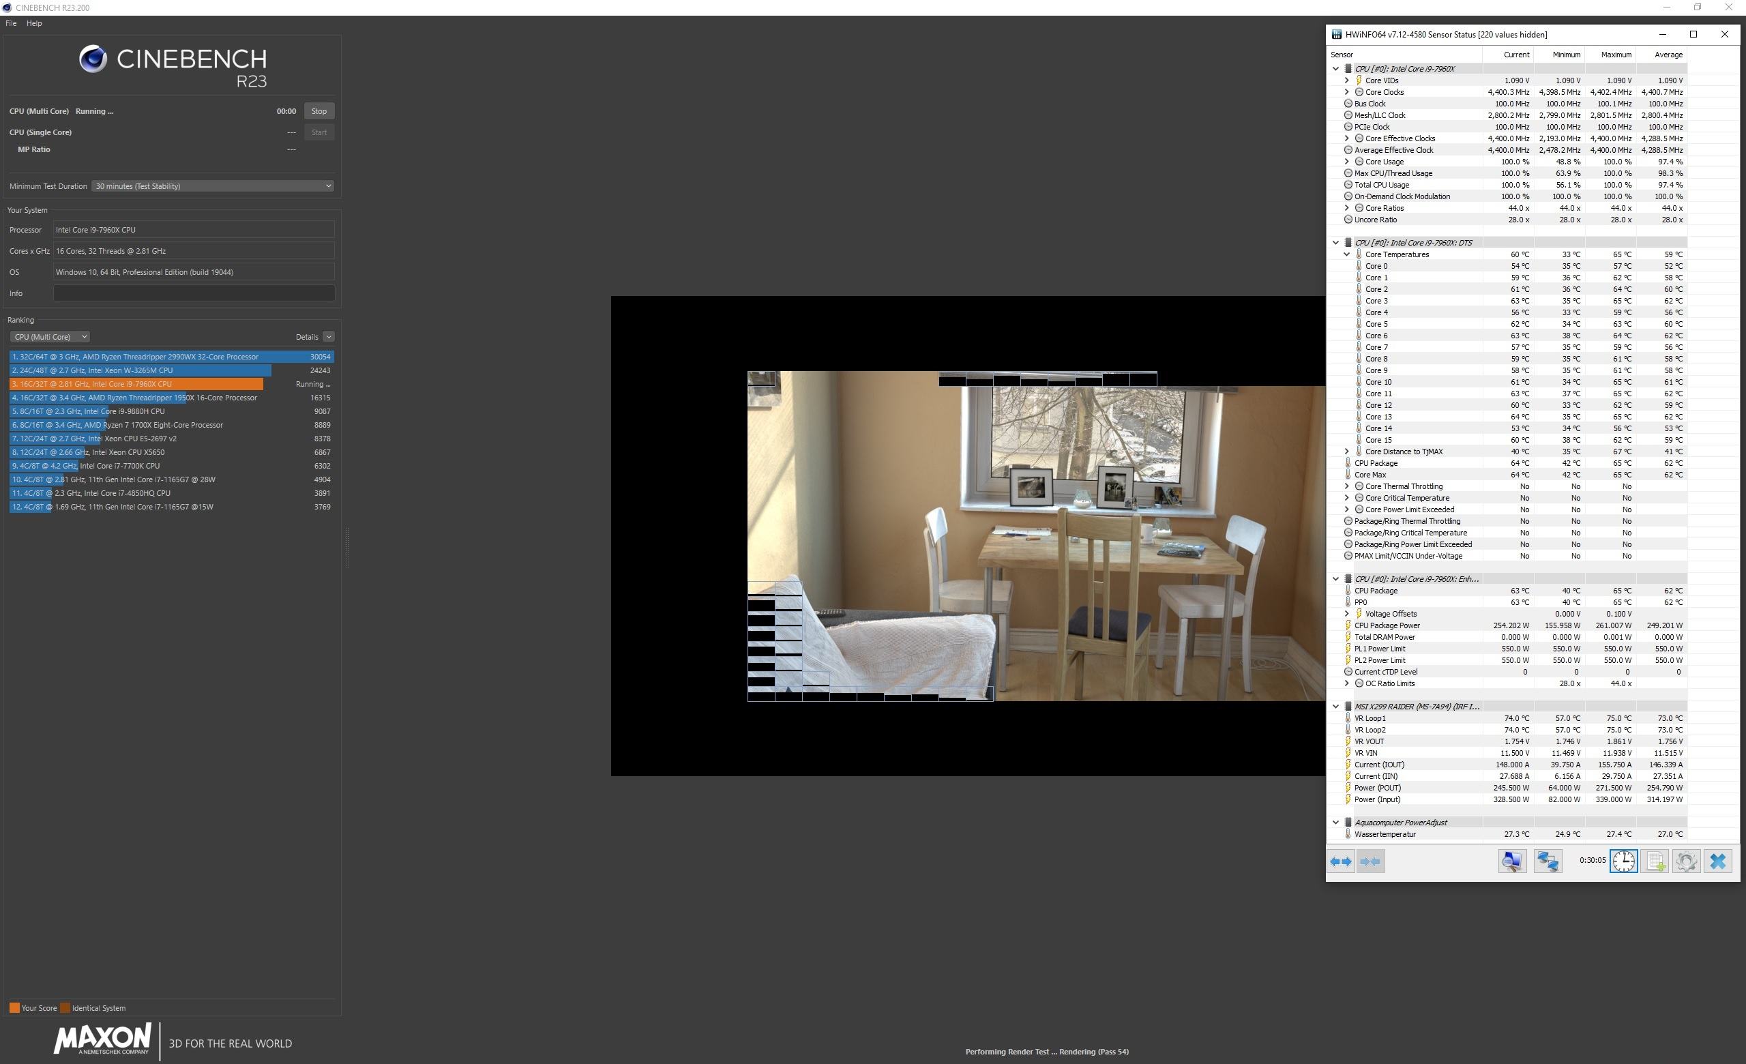Click clock icon beside Bus Clock
This screenshot has height=1064, width=1746.
[1348, 104]
